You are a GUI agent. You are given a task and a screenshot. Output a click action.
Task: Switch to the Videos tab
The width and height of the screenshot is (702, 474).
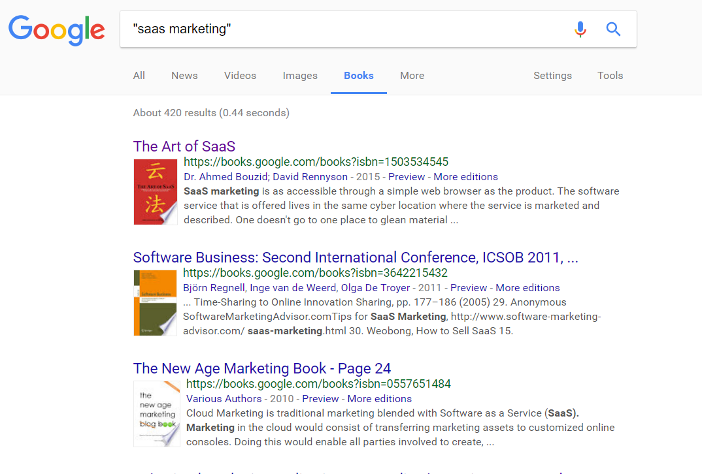click(240, 76)
